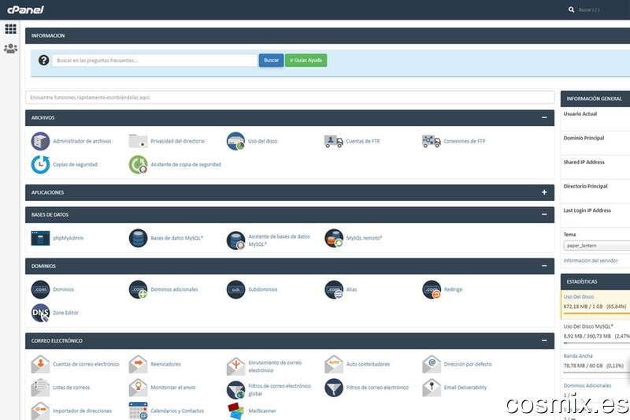Click the FAQ question mark icon
Viewport: 630px width, 420px height.
tap(43, 61)
